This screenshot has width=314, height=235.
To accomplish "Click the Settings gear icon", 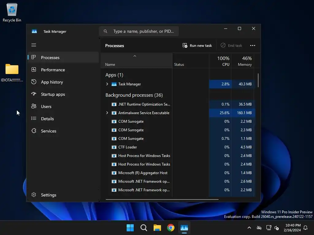I will [x=34, y=195].
